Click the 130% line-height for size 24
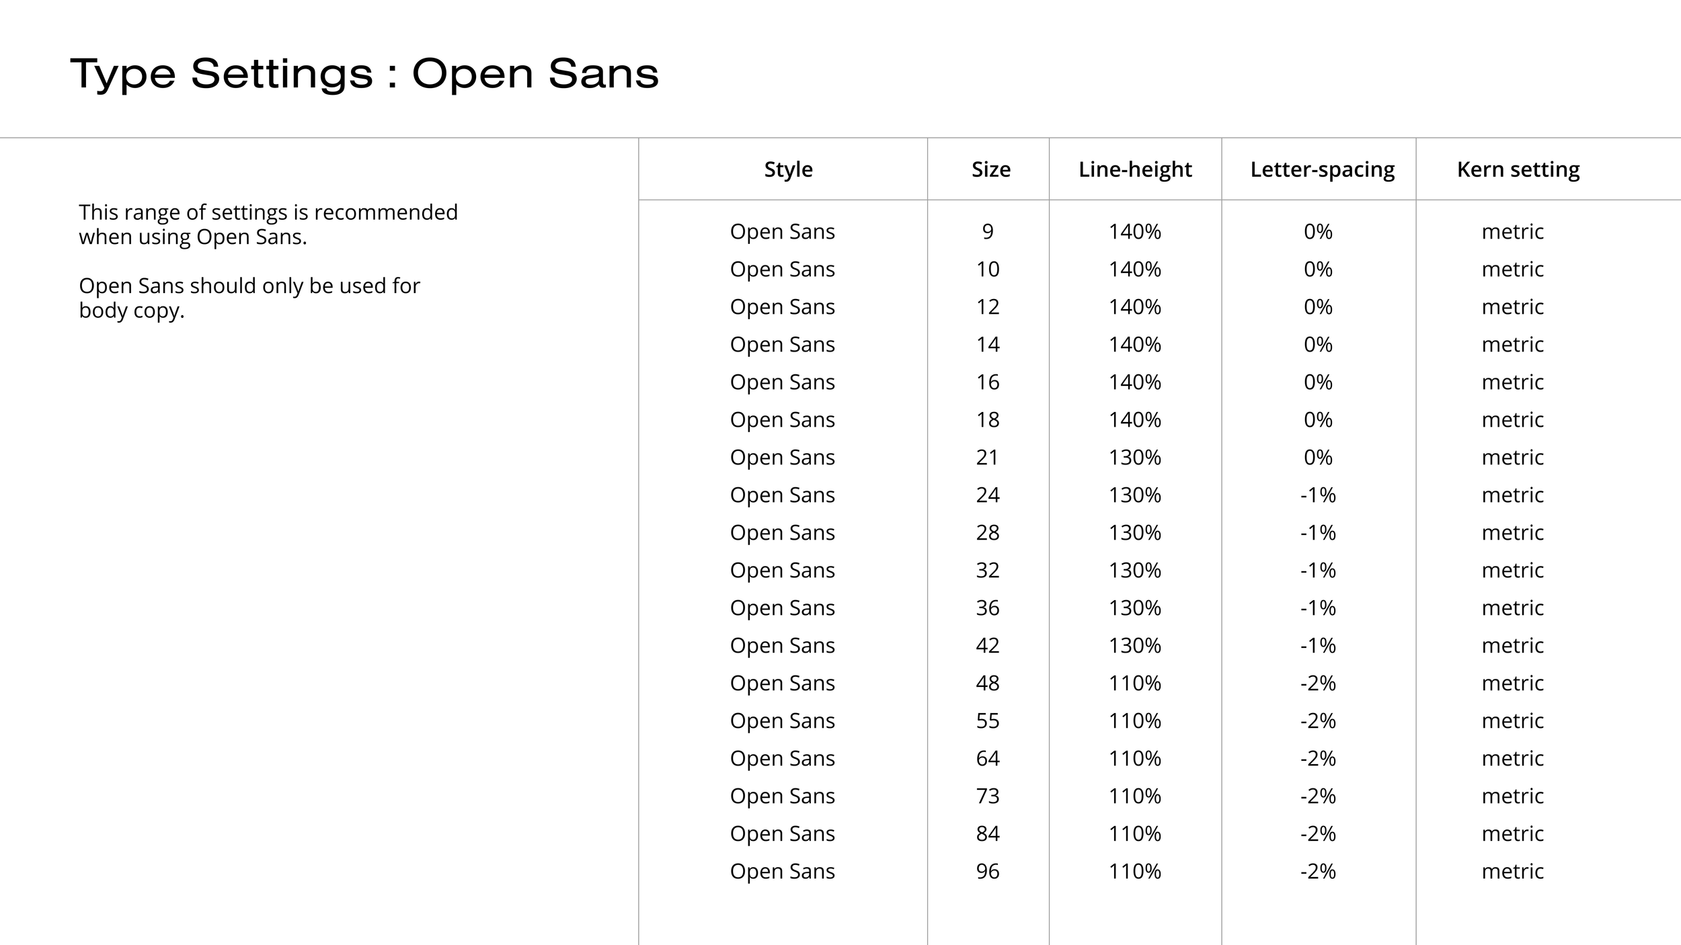The width and height of the screenshot is (1681, 945). pyautogui.click(x=1135, y=495)
